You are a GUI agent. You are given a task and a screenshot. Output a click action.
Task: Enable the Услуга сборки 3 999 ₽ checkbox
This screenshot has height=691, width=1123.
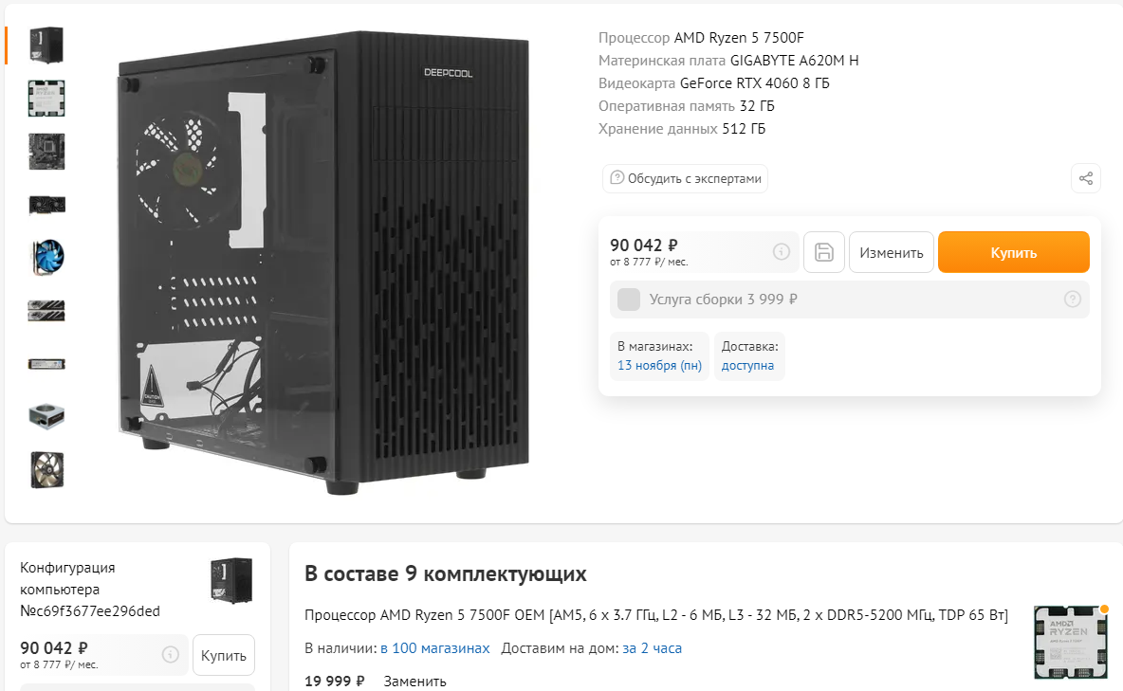[x=629, y=300]
